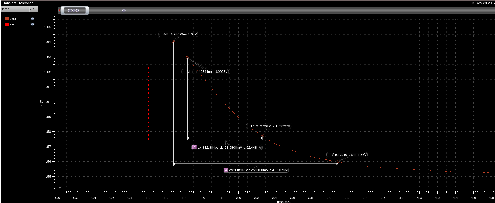495x203 pixels.
Task: Click the isolated marker icon in the strip
Action: tap(124, 10)
